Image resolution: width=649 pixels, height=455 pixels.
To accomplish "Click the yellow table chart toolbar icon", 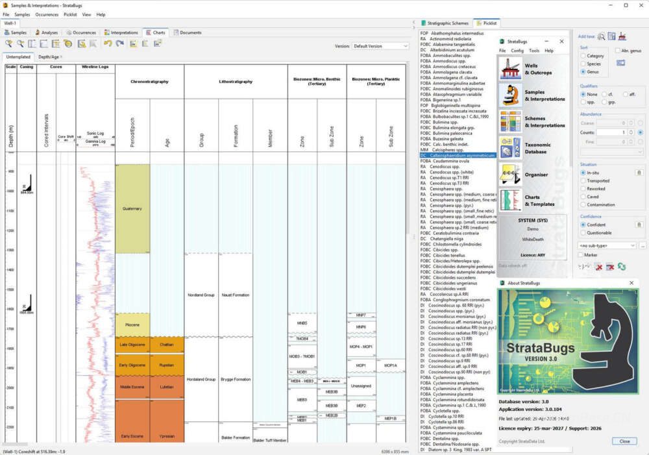I will [x=55, y=43].
